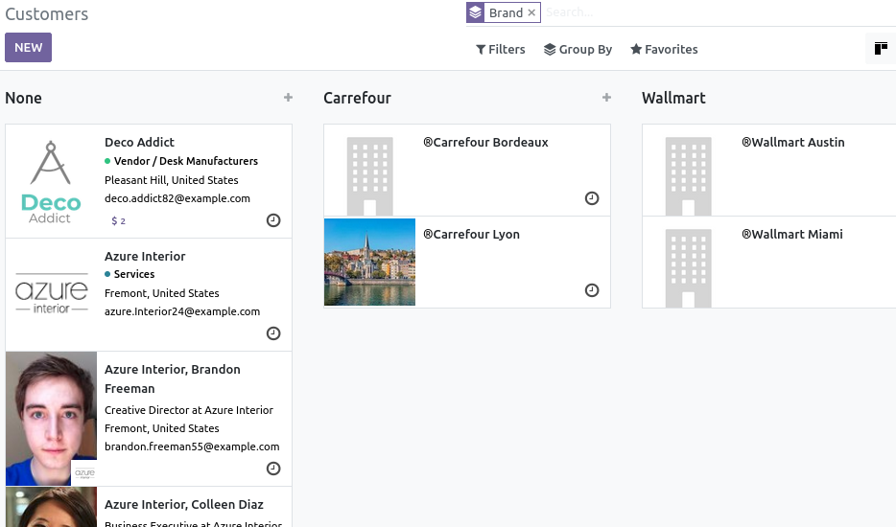Click the activity clock on Carrefour Lyon
This screenshot has width=896, height=527.
592,290
